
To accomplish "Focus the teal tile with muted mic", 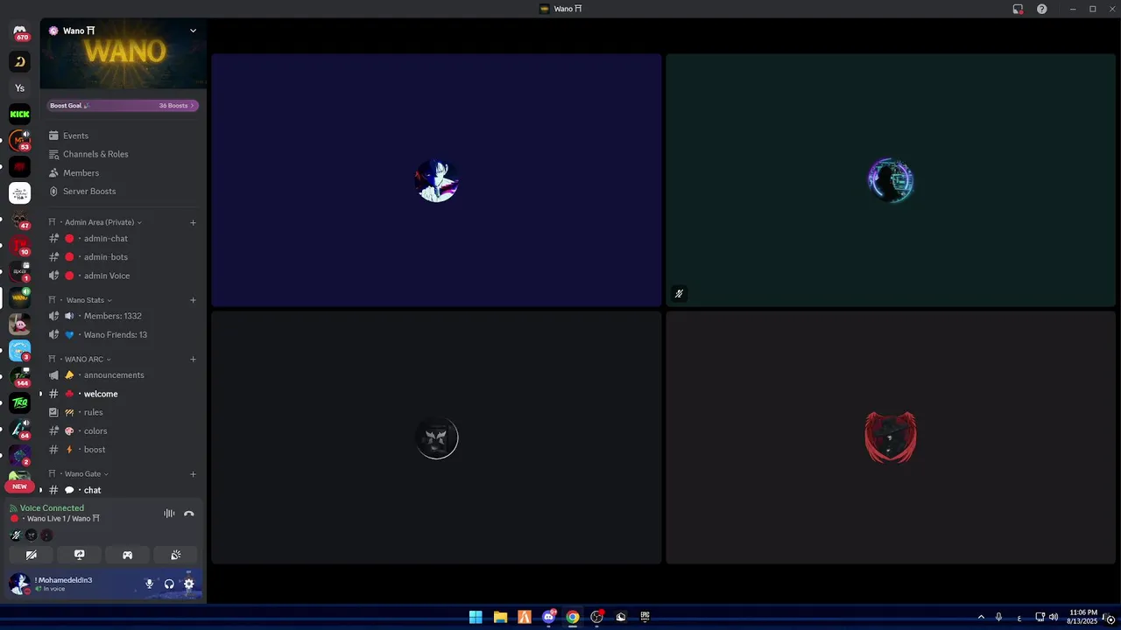I will [891, 180].
